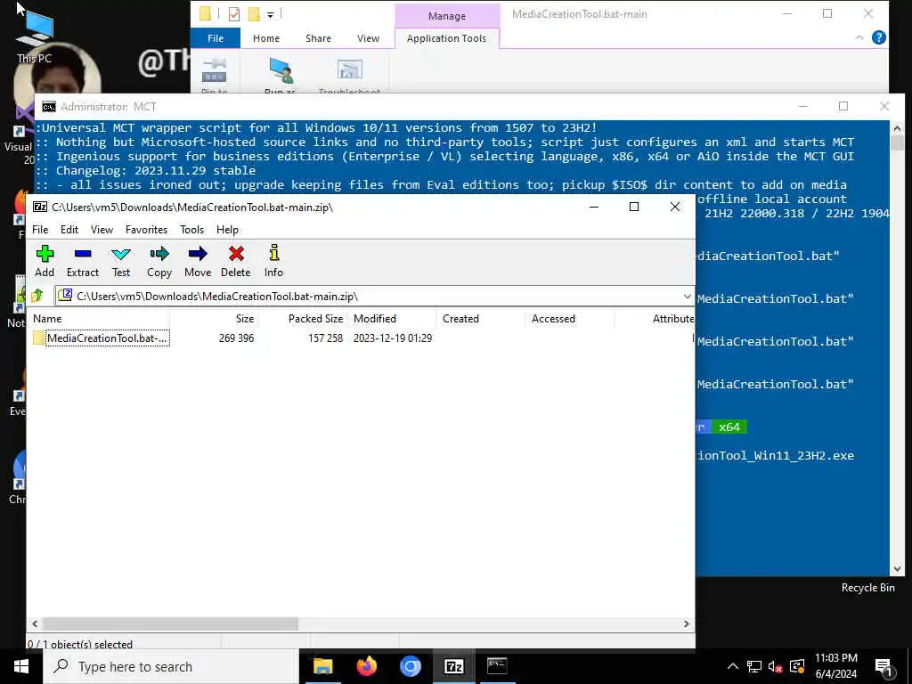Sort by the Created column header
912x684 pixels.
(460, 319)
